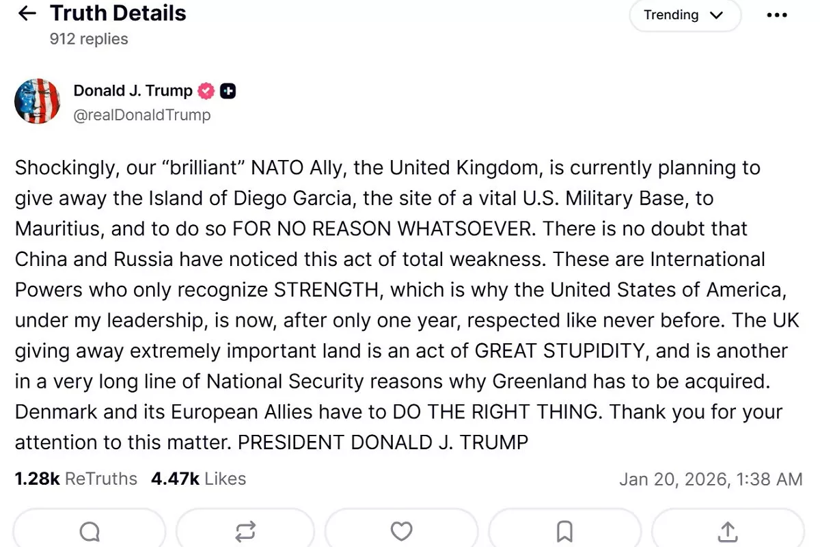
Task: Open the @realDonaldTrump handle link
Action: click(x=142, y=115)
